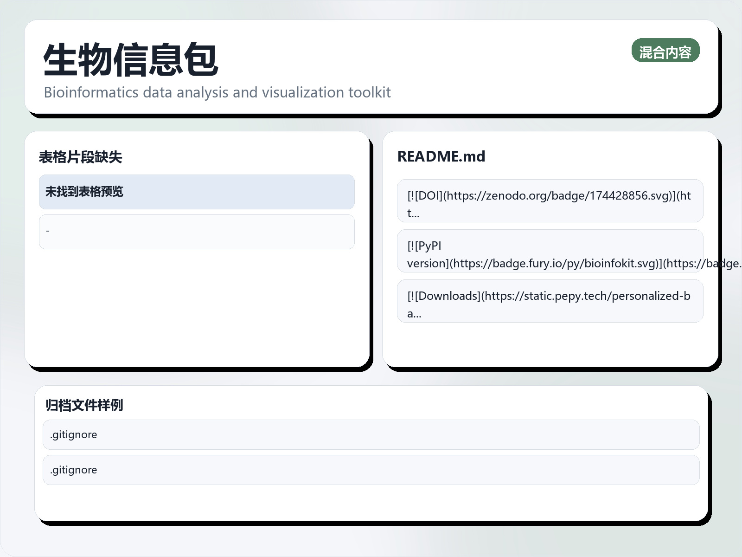Click the 表格片段缺失 heading
This screenshot has width=742, height=557.
(80, 157)
